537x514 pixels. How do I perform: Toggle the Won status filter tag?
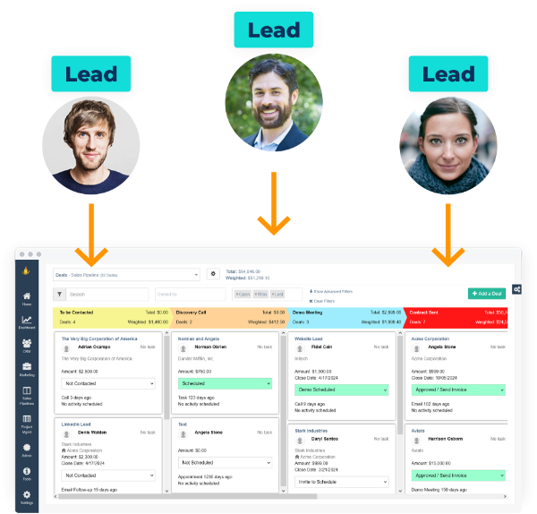[260, 294]
